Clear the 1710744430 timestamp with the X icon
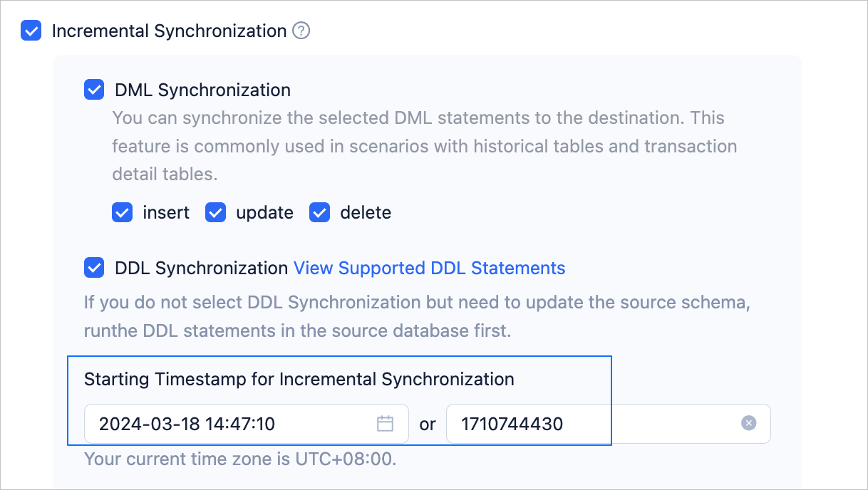The width and height of the screenshot is (868, 490). point(748,424)
